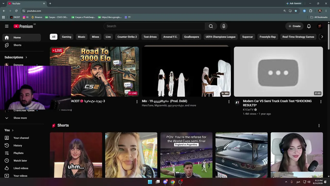The image size is (330, 186).
Task: Select the Live chip
Action: [108, 37]
